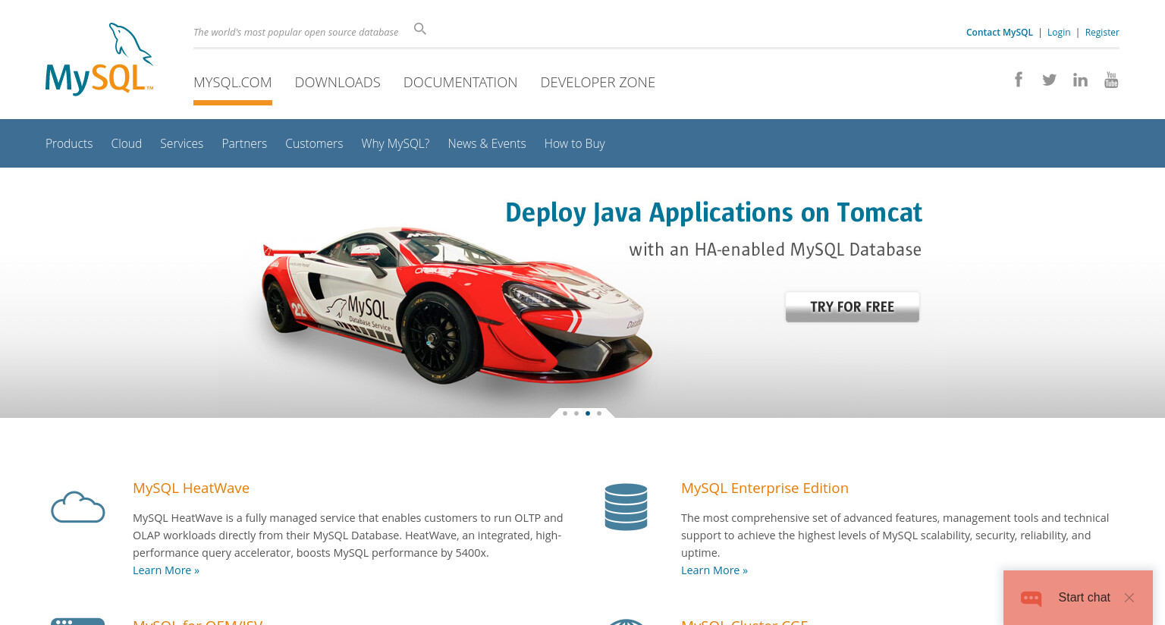Click 'with an HA-enabled MySQL Database' subtitle
The height and width of the screenshot is (625, 1165).
(x=775, y=250)
